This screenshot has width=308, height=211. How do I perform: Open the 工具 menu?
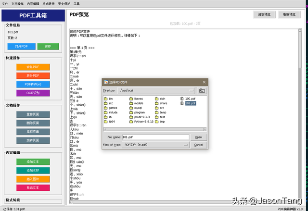pos(77,4)
